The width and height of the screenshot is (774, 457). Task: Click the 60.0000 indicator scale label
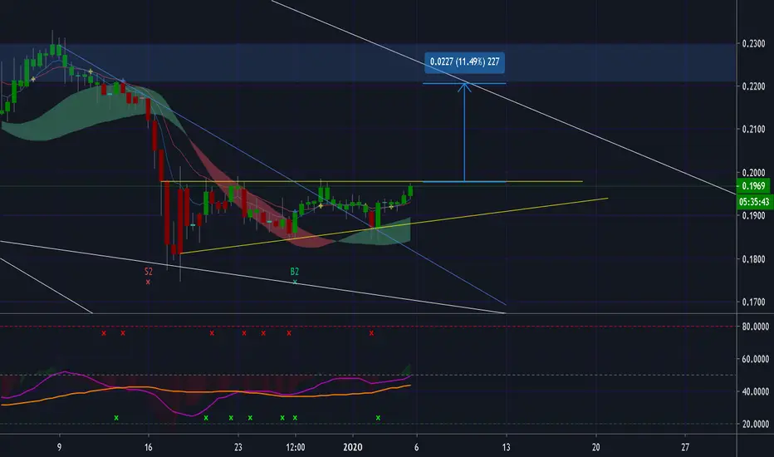pos(755,359)
